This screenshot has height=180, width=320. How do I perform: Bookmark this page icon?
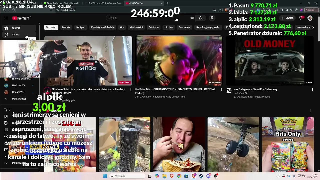(x=51, y=10)
